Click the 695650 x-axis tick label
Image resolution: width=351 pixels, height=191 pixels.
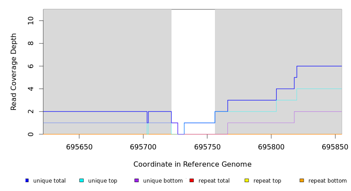click(79, 147)
